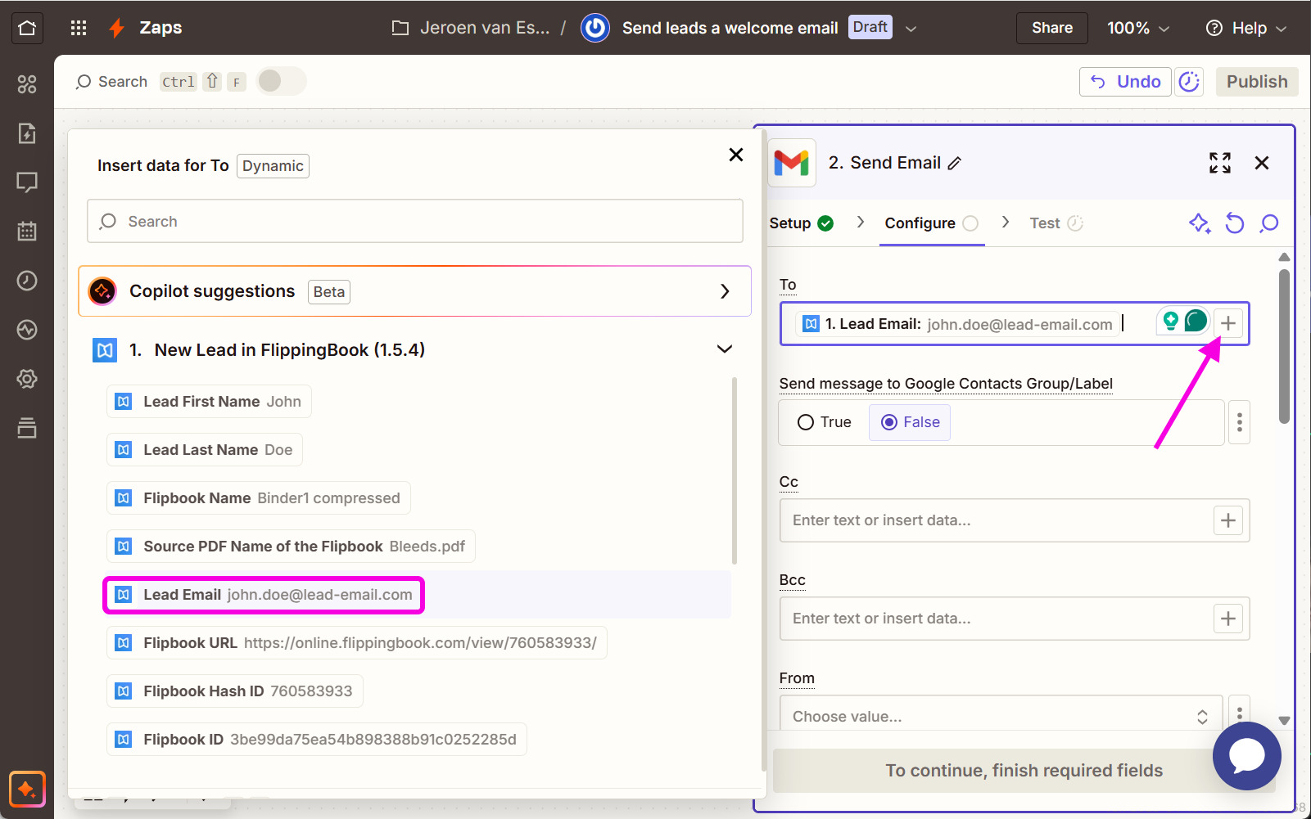Close the Send Email step panel
Viewport: 1311px width, 819px height.
(x=1262, y=163)
